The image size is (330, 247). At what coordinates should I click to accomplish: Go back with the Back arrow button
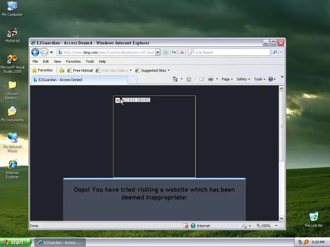pyautogui.click(x=35, y=52)
